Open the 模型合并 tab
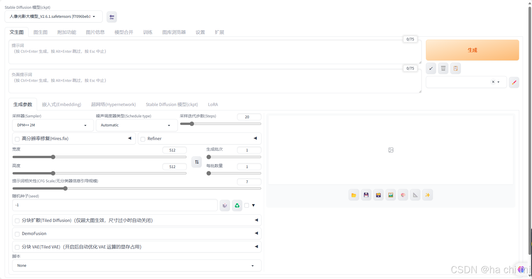The height and width of the screenshot is (279, 532). click(124, 32)
